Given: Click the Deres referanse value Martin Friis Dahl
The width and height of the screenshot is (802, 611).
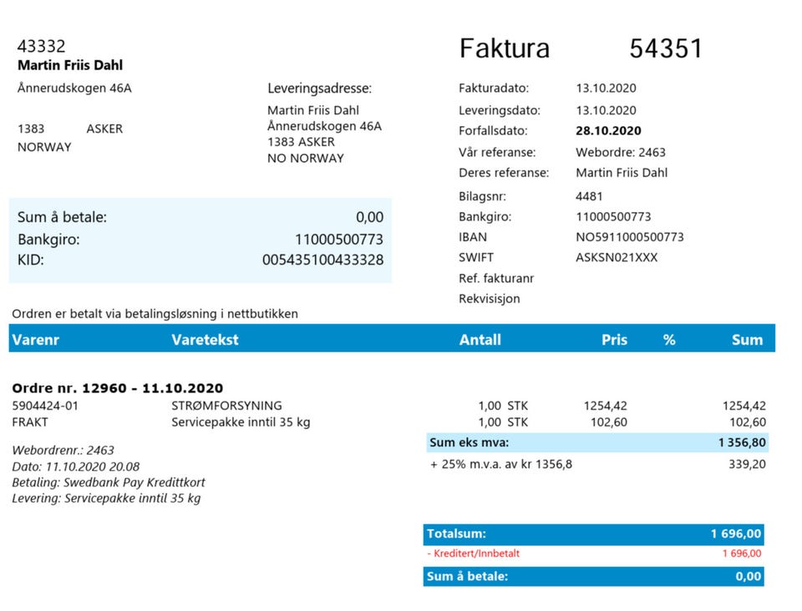Looking at the screenshot, I should pos(622,173).
